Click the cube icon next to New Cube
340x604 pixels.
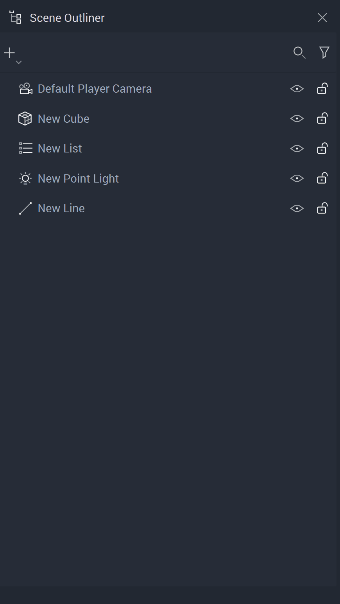[25, 118]
